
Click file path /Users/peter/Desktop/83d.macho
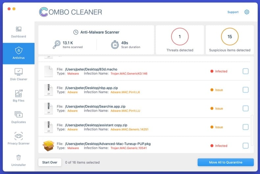click(91, 69)
